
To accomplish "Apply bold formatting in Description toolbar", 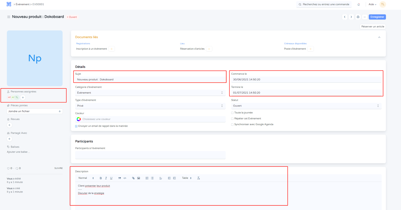I will [101, 178].
